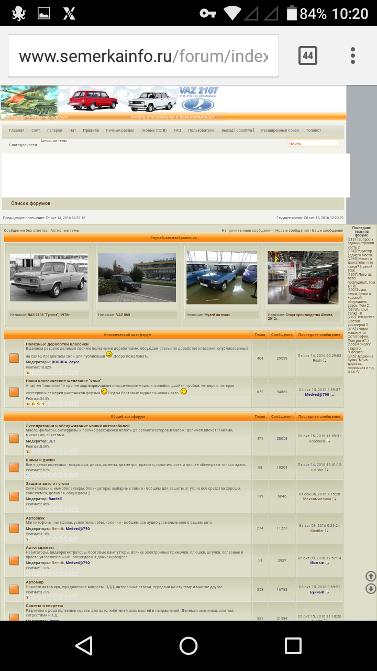Tap the scroll-to-top arrow icon
377x671 pixels.
point(371,576)
